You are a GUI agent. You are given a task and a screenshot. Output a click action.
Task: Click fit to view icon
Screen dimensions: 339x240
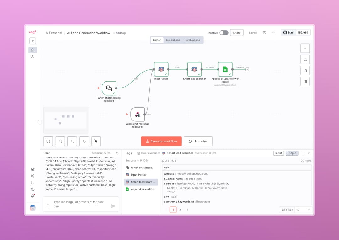click(x=48, y=141)
